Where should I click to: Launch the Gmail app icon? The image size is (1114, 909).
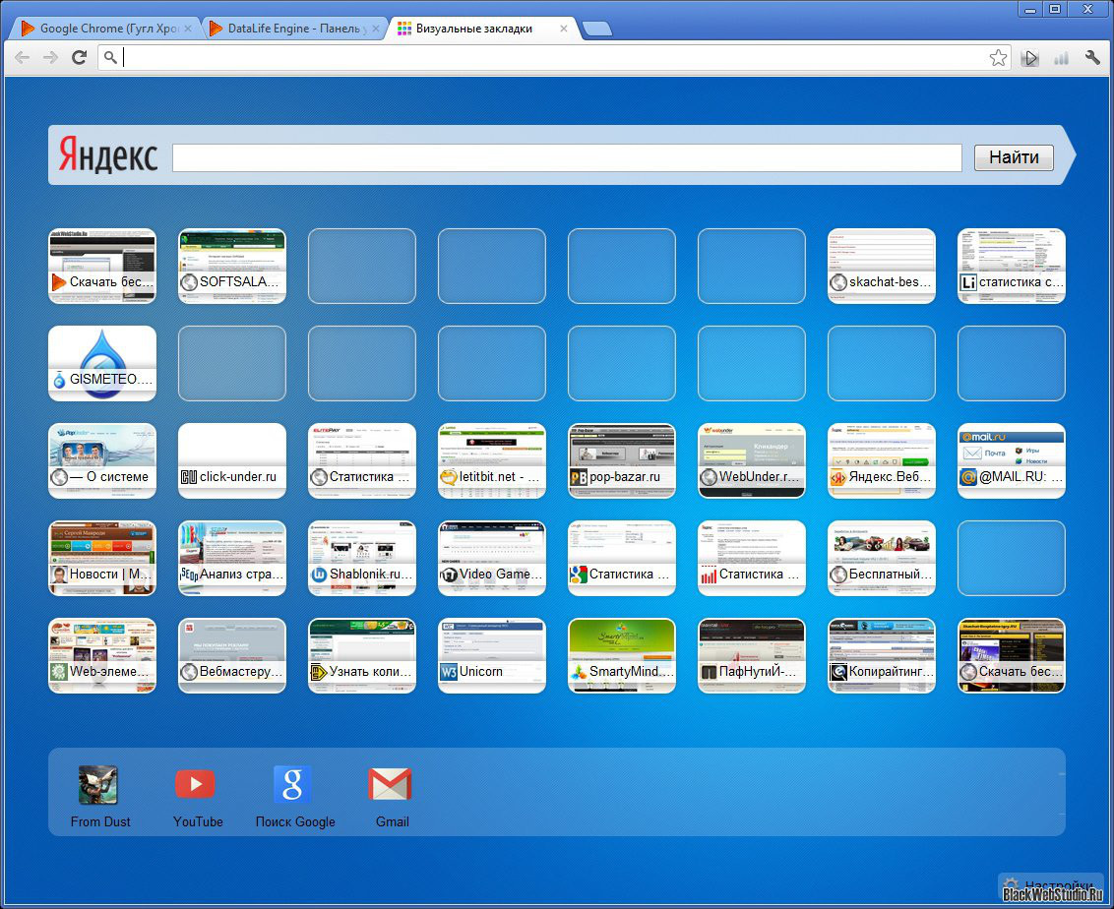(391, 784)
